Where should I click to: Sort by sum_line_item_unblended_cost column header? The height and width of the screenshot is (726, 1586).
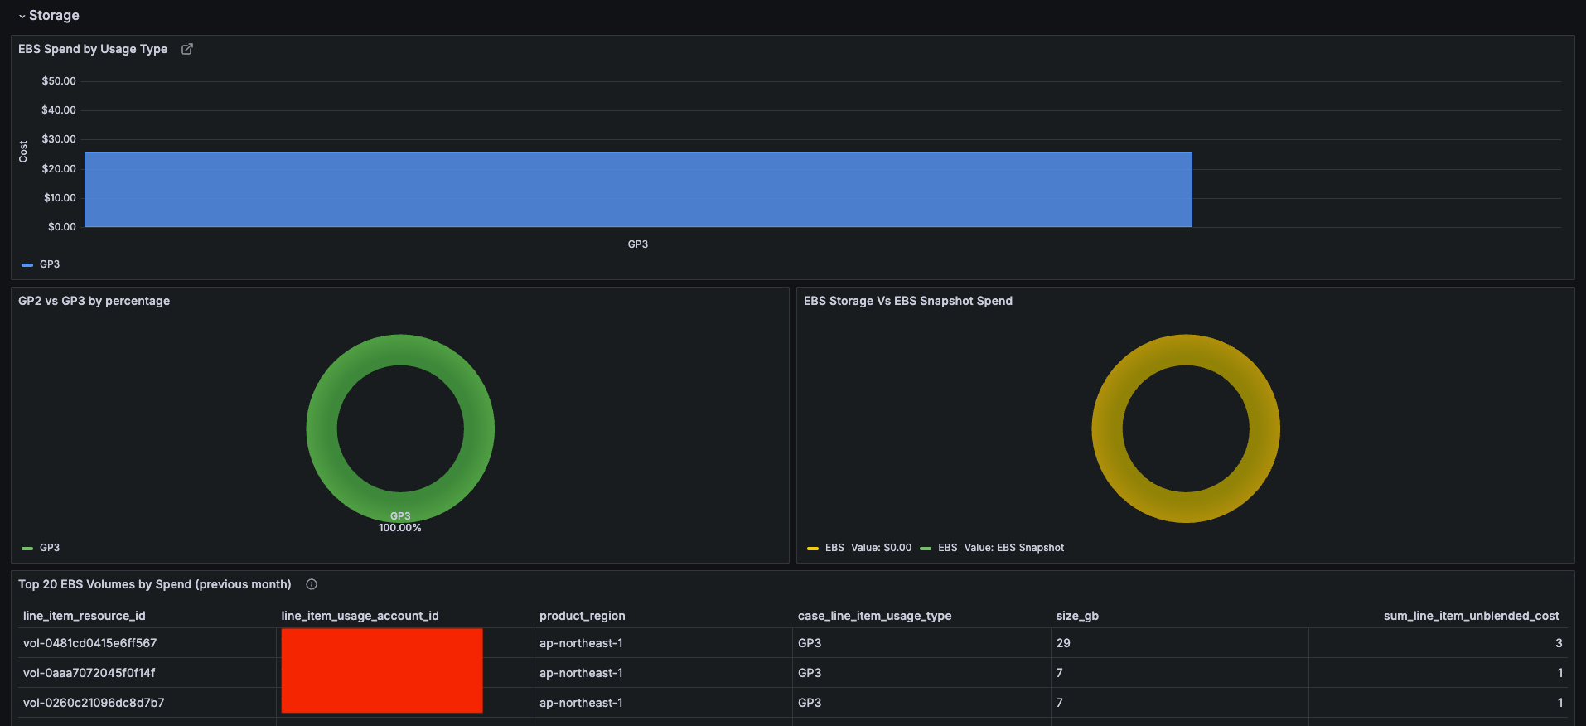1471,616
